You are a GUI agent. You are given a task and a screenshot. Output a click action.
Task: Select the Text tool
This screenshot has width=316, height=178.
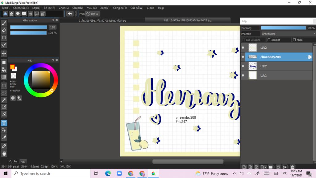4,123
